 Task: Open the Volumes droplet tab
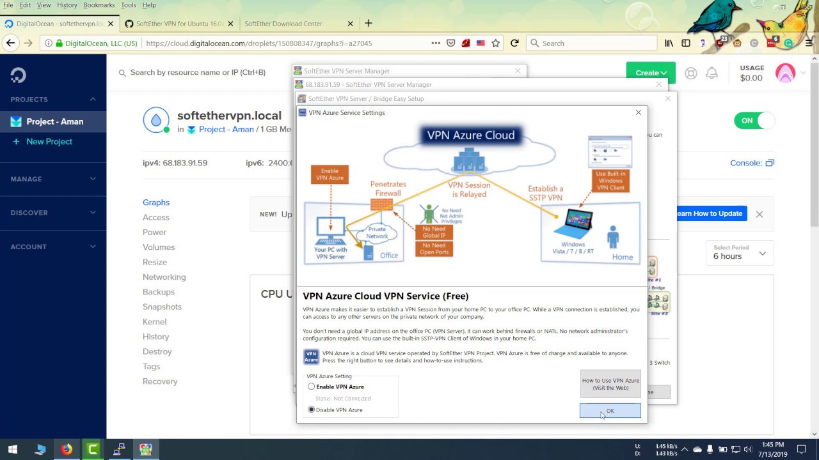click(x=159, y=247)
